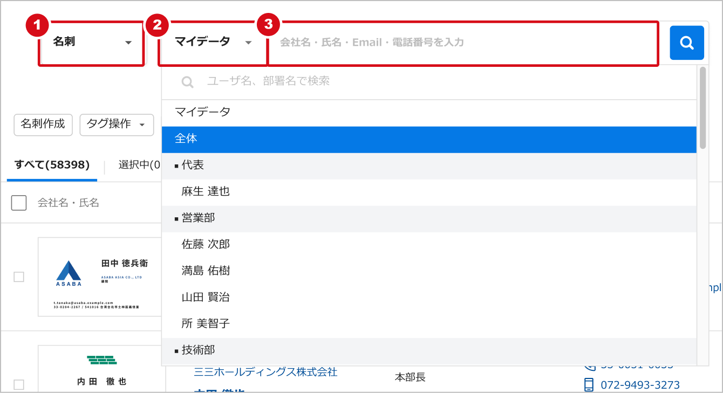Click the 名刺作成 button
Viewport: 723px width, 393px height.
tap(43, 125)
